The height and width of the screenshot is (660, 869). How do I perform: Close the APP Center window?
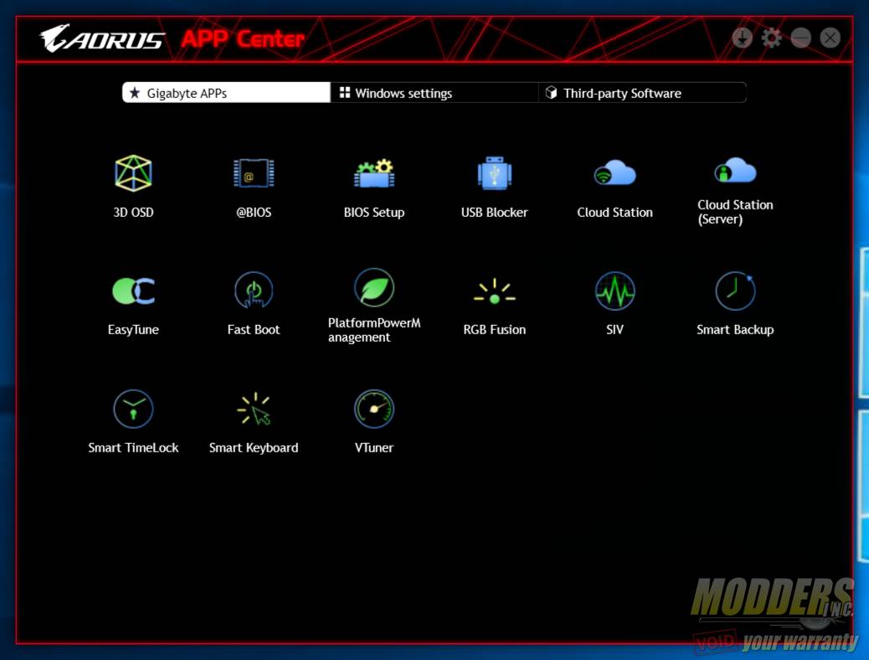coord(830,39)
